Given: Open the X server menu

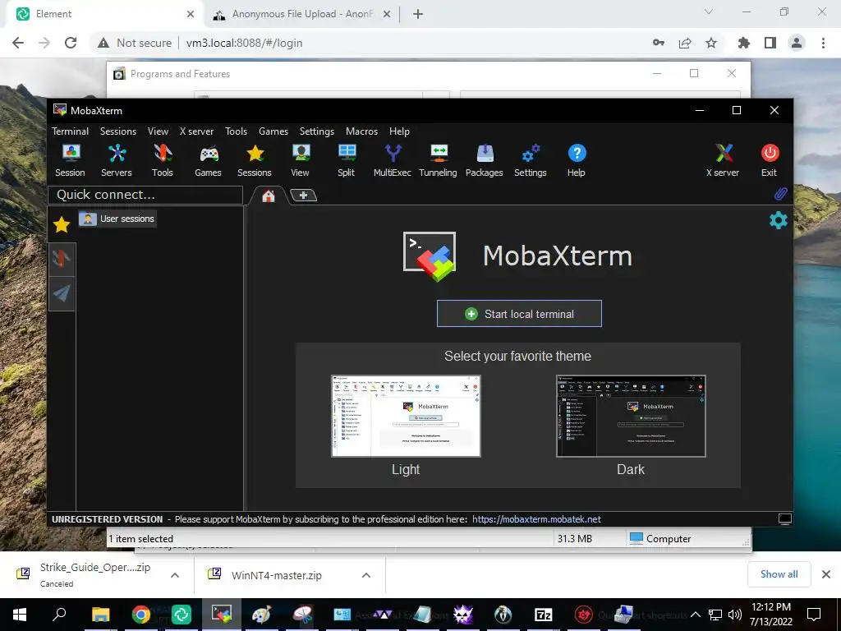Looking at the screenshot, I should (x=196, y=131).
